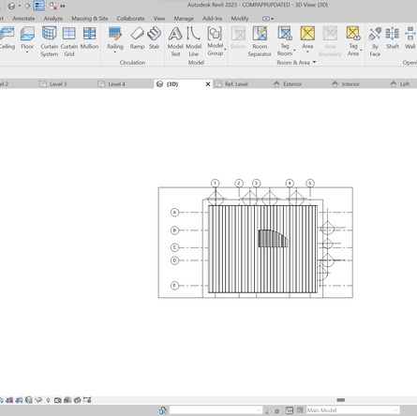Switch to the Interior view tab

point(350,84)
